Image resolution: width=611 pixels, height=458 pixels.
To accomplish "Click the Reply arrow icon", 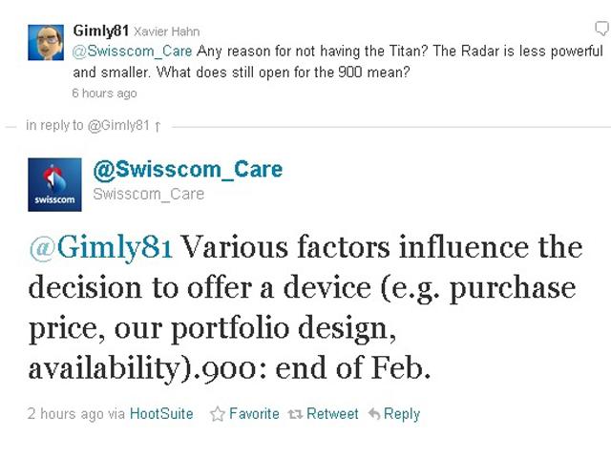I will pos(374,414).
